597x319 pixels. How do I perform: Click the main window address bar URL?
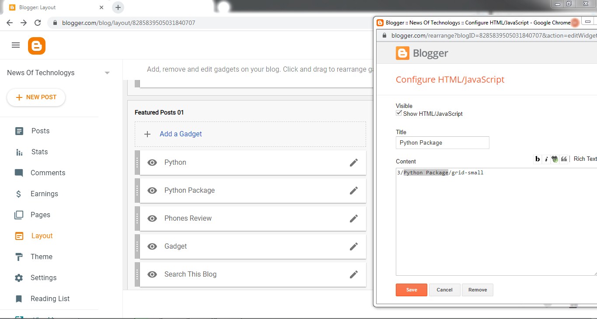point(129,23)
